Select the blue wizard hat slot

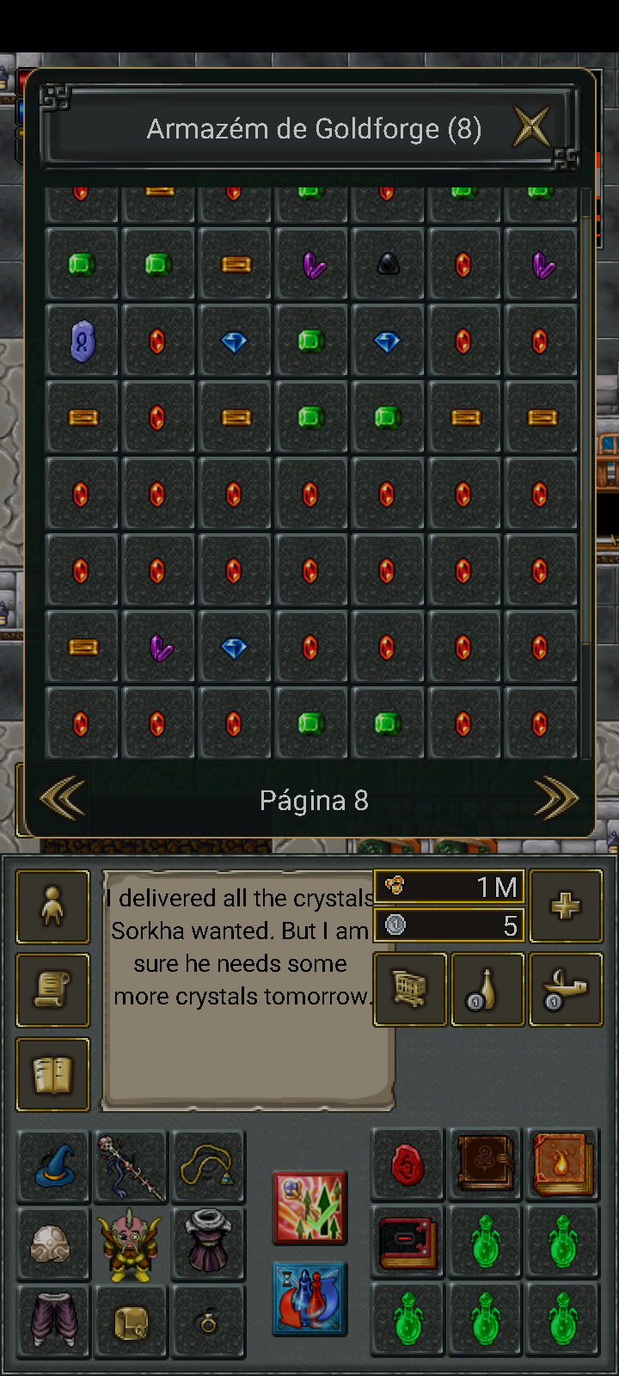click(53, 1166)
